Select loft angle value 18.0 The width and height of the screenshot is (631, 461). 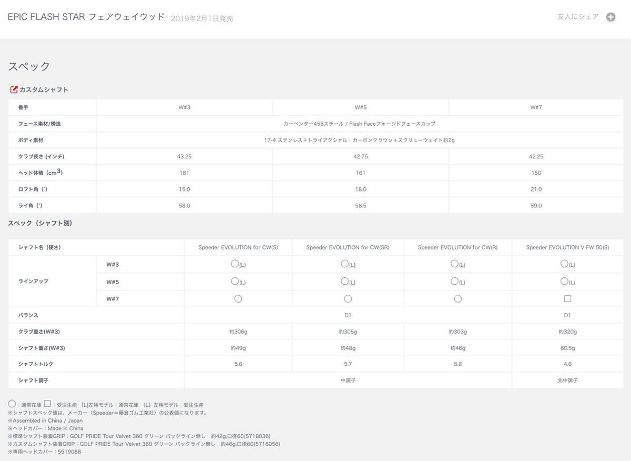[360, 189]
